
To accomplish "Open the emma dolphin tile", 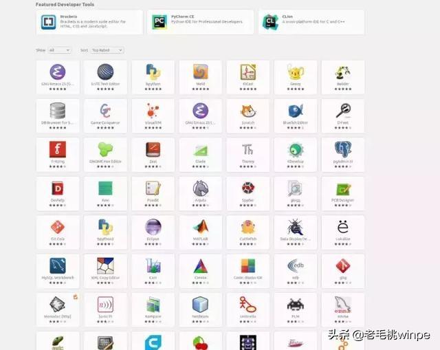I will [343, 309].
